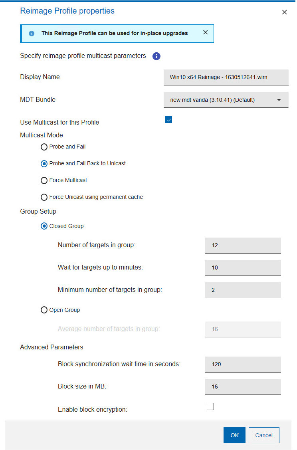Toggle Use Multicast for this Profile checkbox
The image size is (297, 450).
pos(168,119)
